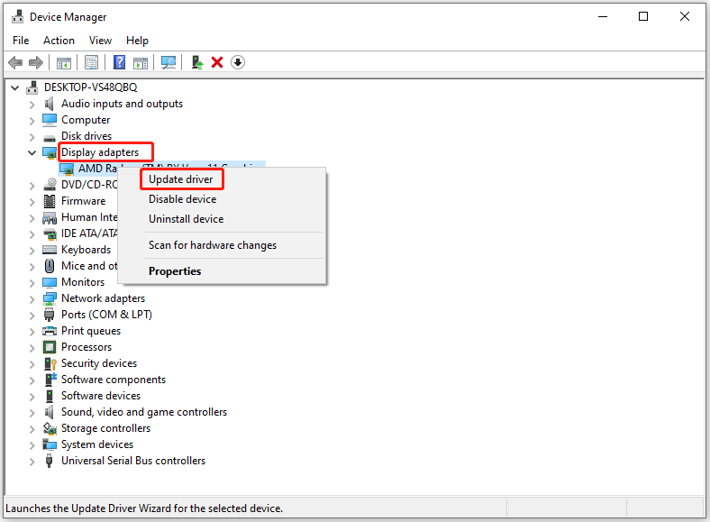Click the Processors category icon
Viewport: 710px width, 522px height.
pyautogui.click(x=50, y=347)
